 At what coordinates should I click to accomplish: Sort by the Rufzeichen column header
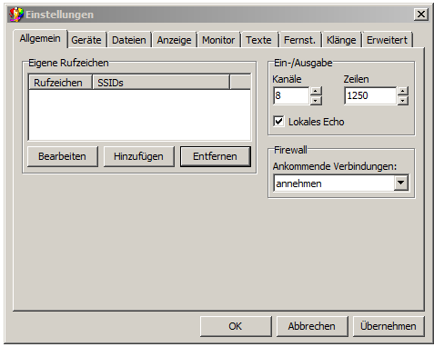[x=60, y=83]
